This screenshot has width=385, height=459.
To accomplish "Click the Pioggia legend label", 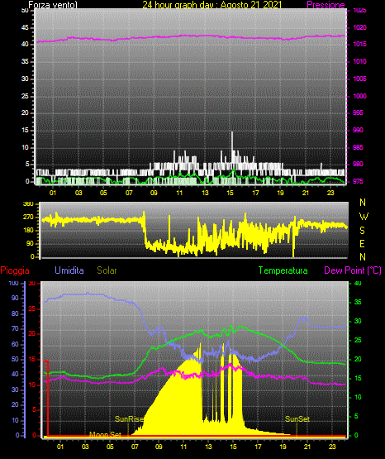I will (x=15, y=270).
